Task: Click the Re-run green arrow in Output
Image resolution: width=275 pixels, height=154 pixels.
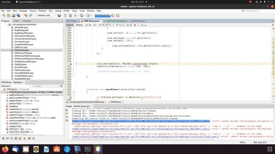Action: tap(67, 110)
